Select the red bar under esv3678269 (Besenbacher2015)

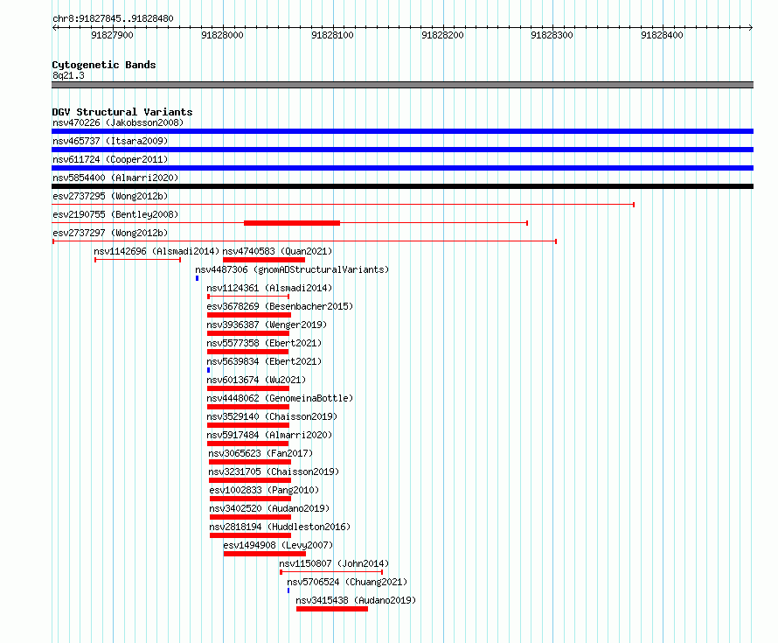249,315
